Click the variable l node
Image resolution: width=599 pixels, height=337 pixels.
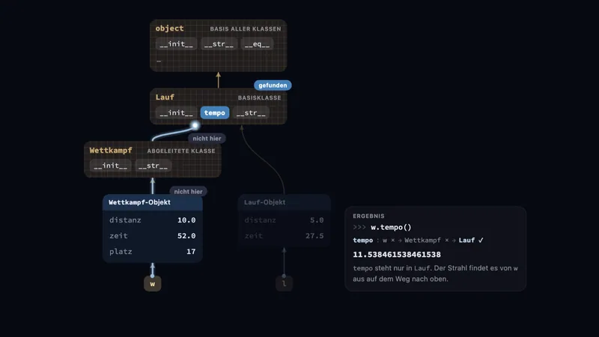[x=284, y=284]
